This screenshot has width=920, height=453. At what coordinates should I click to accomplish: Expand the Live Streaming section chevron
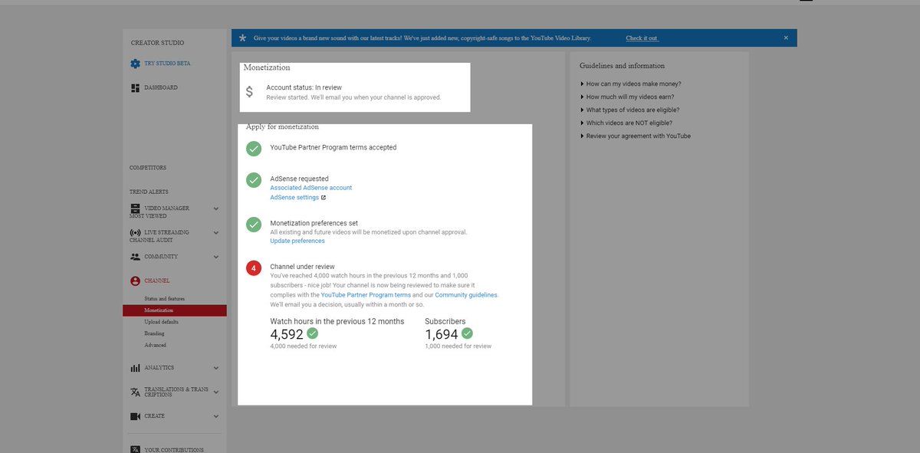pos(216,232)
